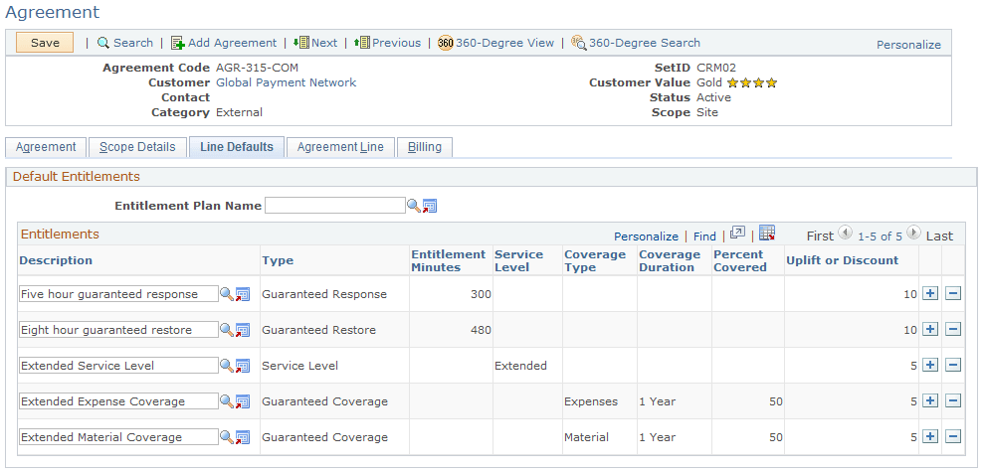Download Entitlements grid to spreadsheet
Image resolution: width=984 pixels, height=473 pixels.
767,234
